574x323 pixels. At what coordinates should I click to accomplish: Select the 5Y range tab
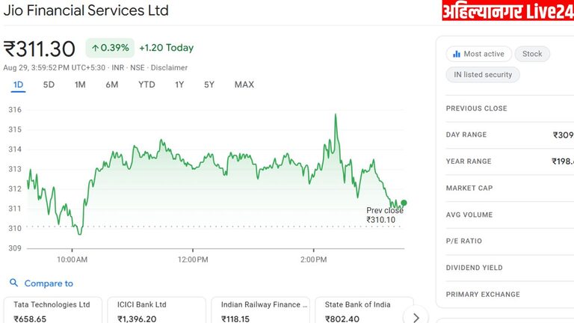point(209,84)
